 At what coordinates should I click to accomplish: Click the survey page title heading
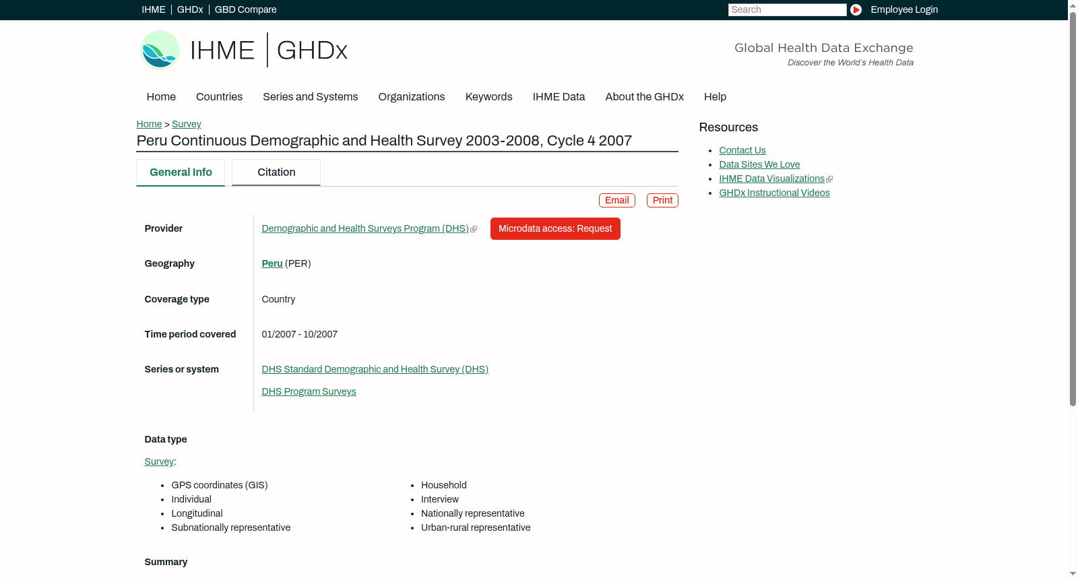pos(384,140)
